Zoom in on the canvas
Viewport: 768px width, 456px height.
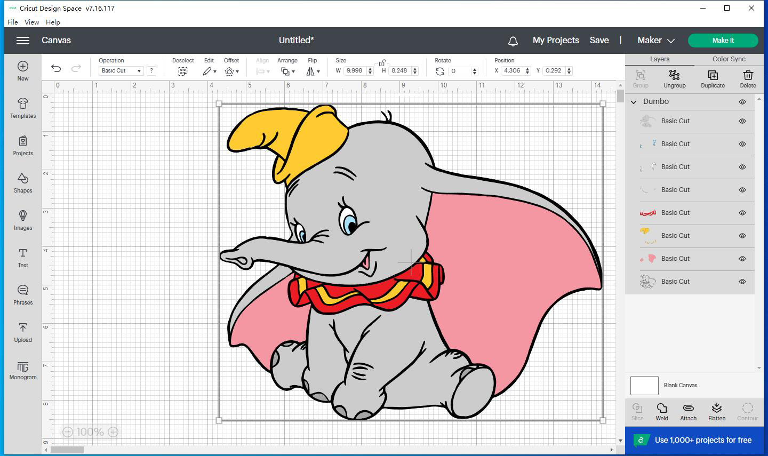(113, 432)
